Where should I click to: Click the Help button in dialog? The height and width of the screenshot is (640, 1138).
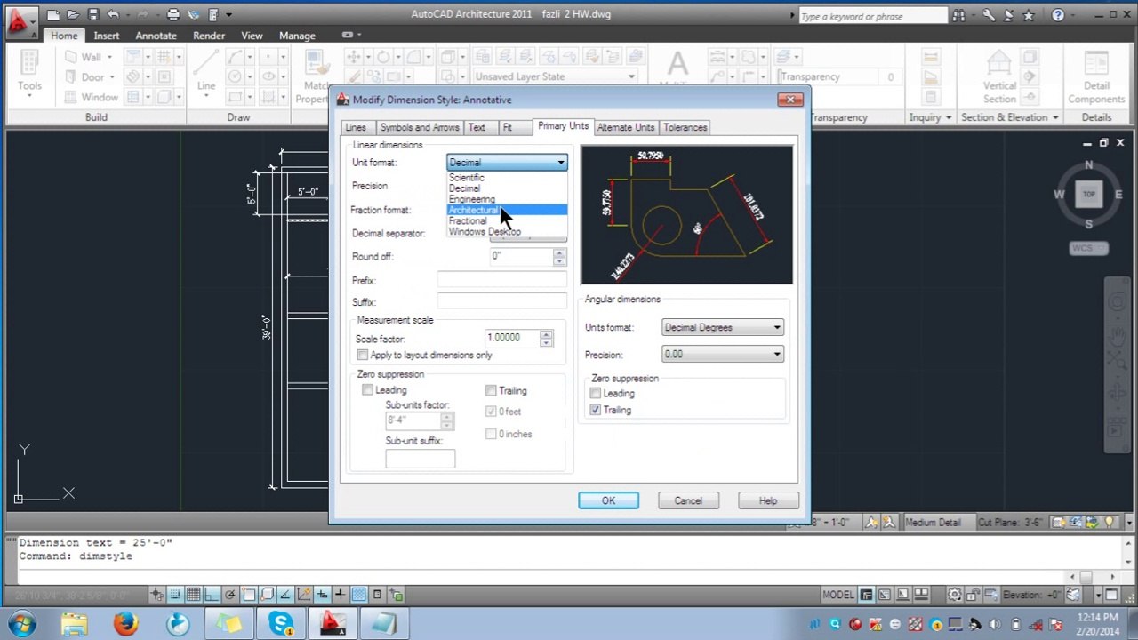click(x=768, y=501)
